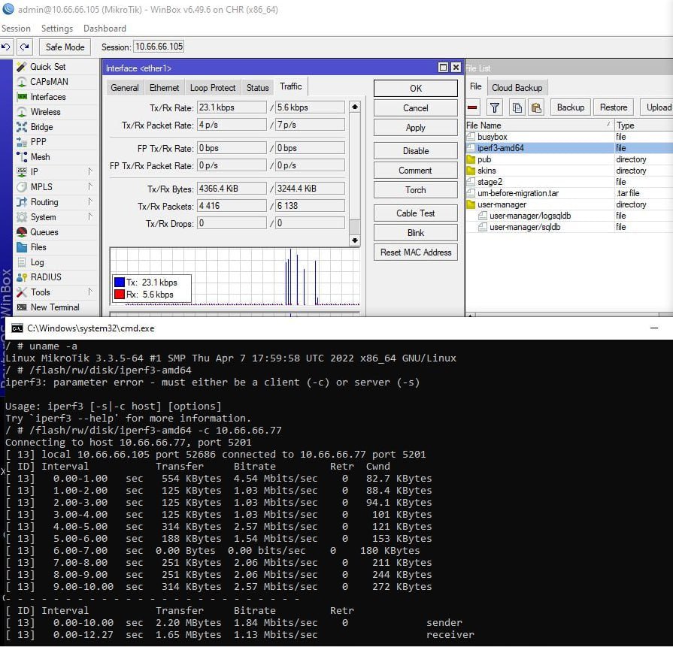
Task: Toggle the Safe Mode button
Action: [x=65, y=47]
